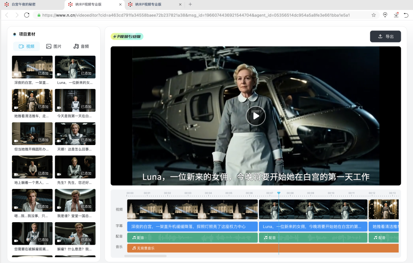The width and height of the screenshot is (413, 263).
Task: Close the second 纳米P视频专业版 tab
Action: (120, 5)
